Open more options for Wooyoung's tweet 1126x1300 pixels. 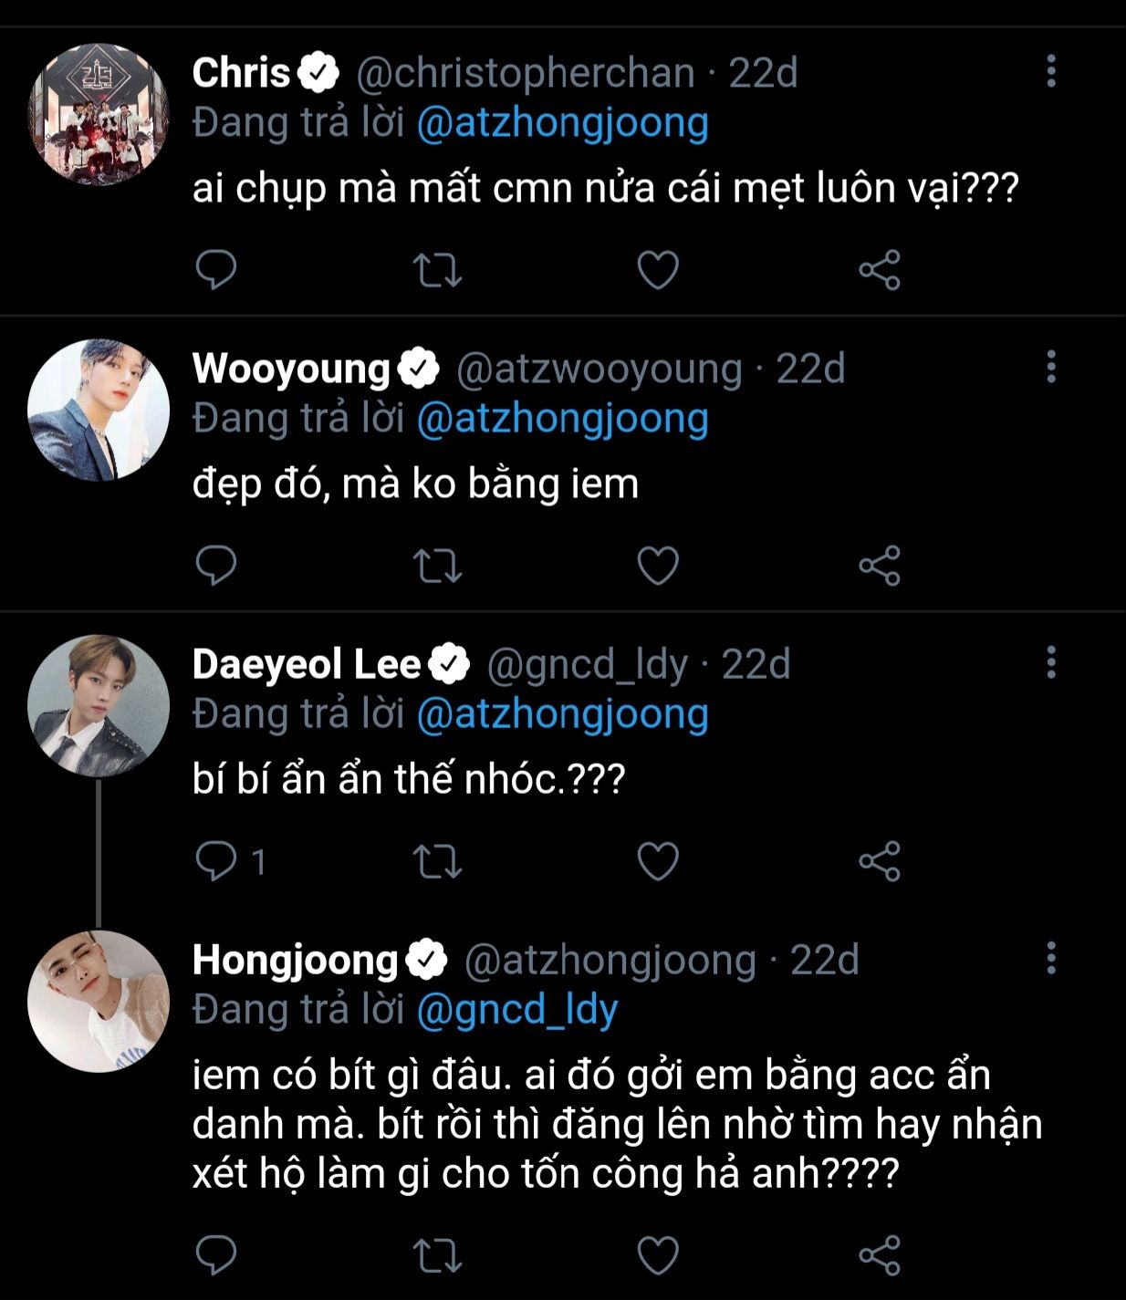pyautogui.click(x=1051, y=367)
